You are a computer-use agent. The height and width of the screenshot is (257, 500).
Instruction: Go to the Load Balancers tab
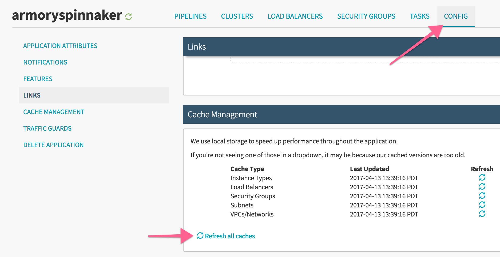click(295, 16)
